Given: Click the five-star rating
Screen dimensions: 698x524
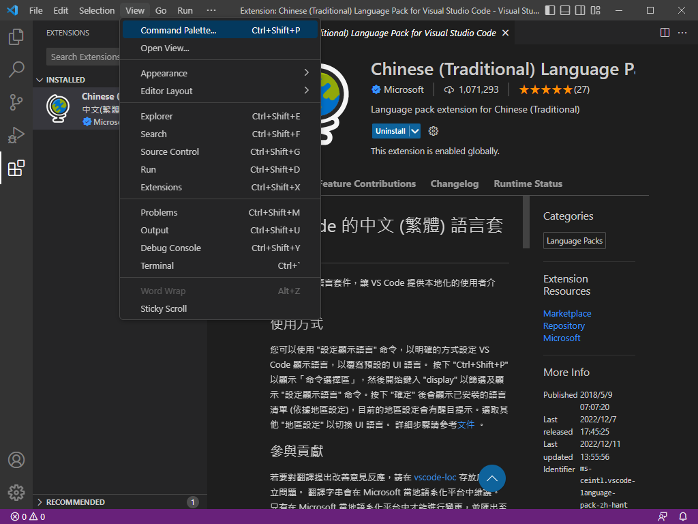Looking at the screenshot, I should [x=545, y=90].
